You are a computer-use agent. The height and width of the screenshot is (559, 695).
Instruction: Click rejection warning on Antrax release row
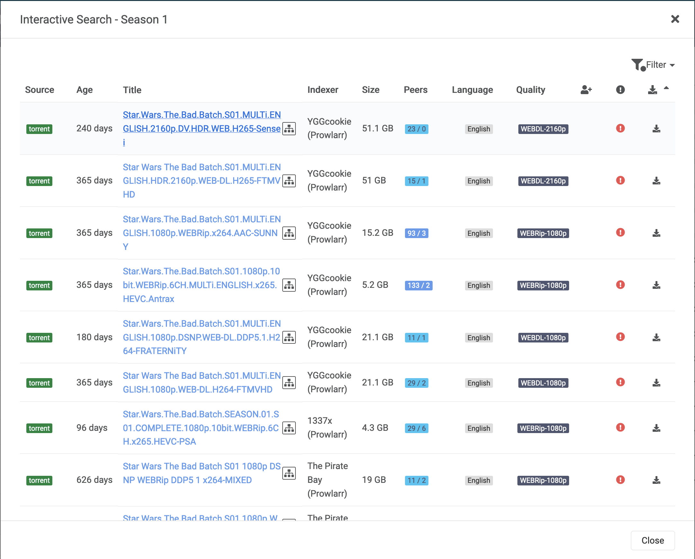point(620,285)
